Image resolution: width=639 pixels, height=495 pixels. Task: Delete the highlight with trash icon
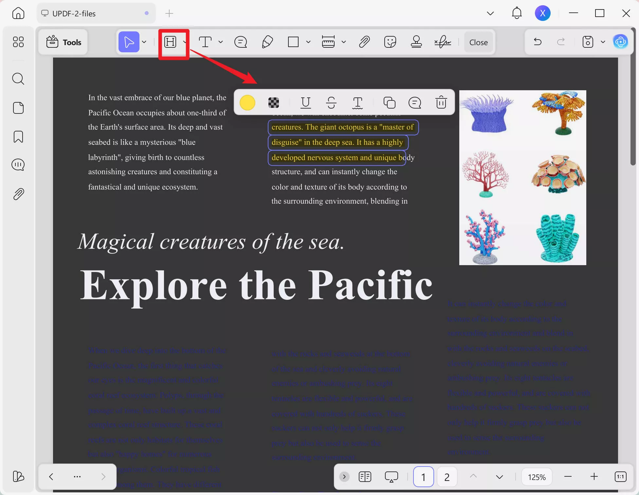coord(441,103)
